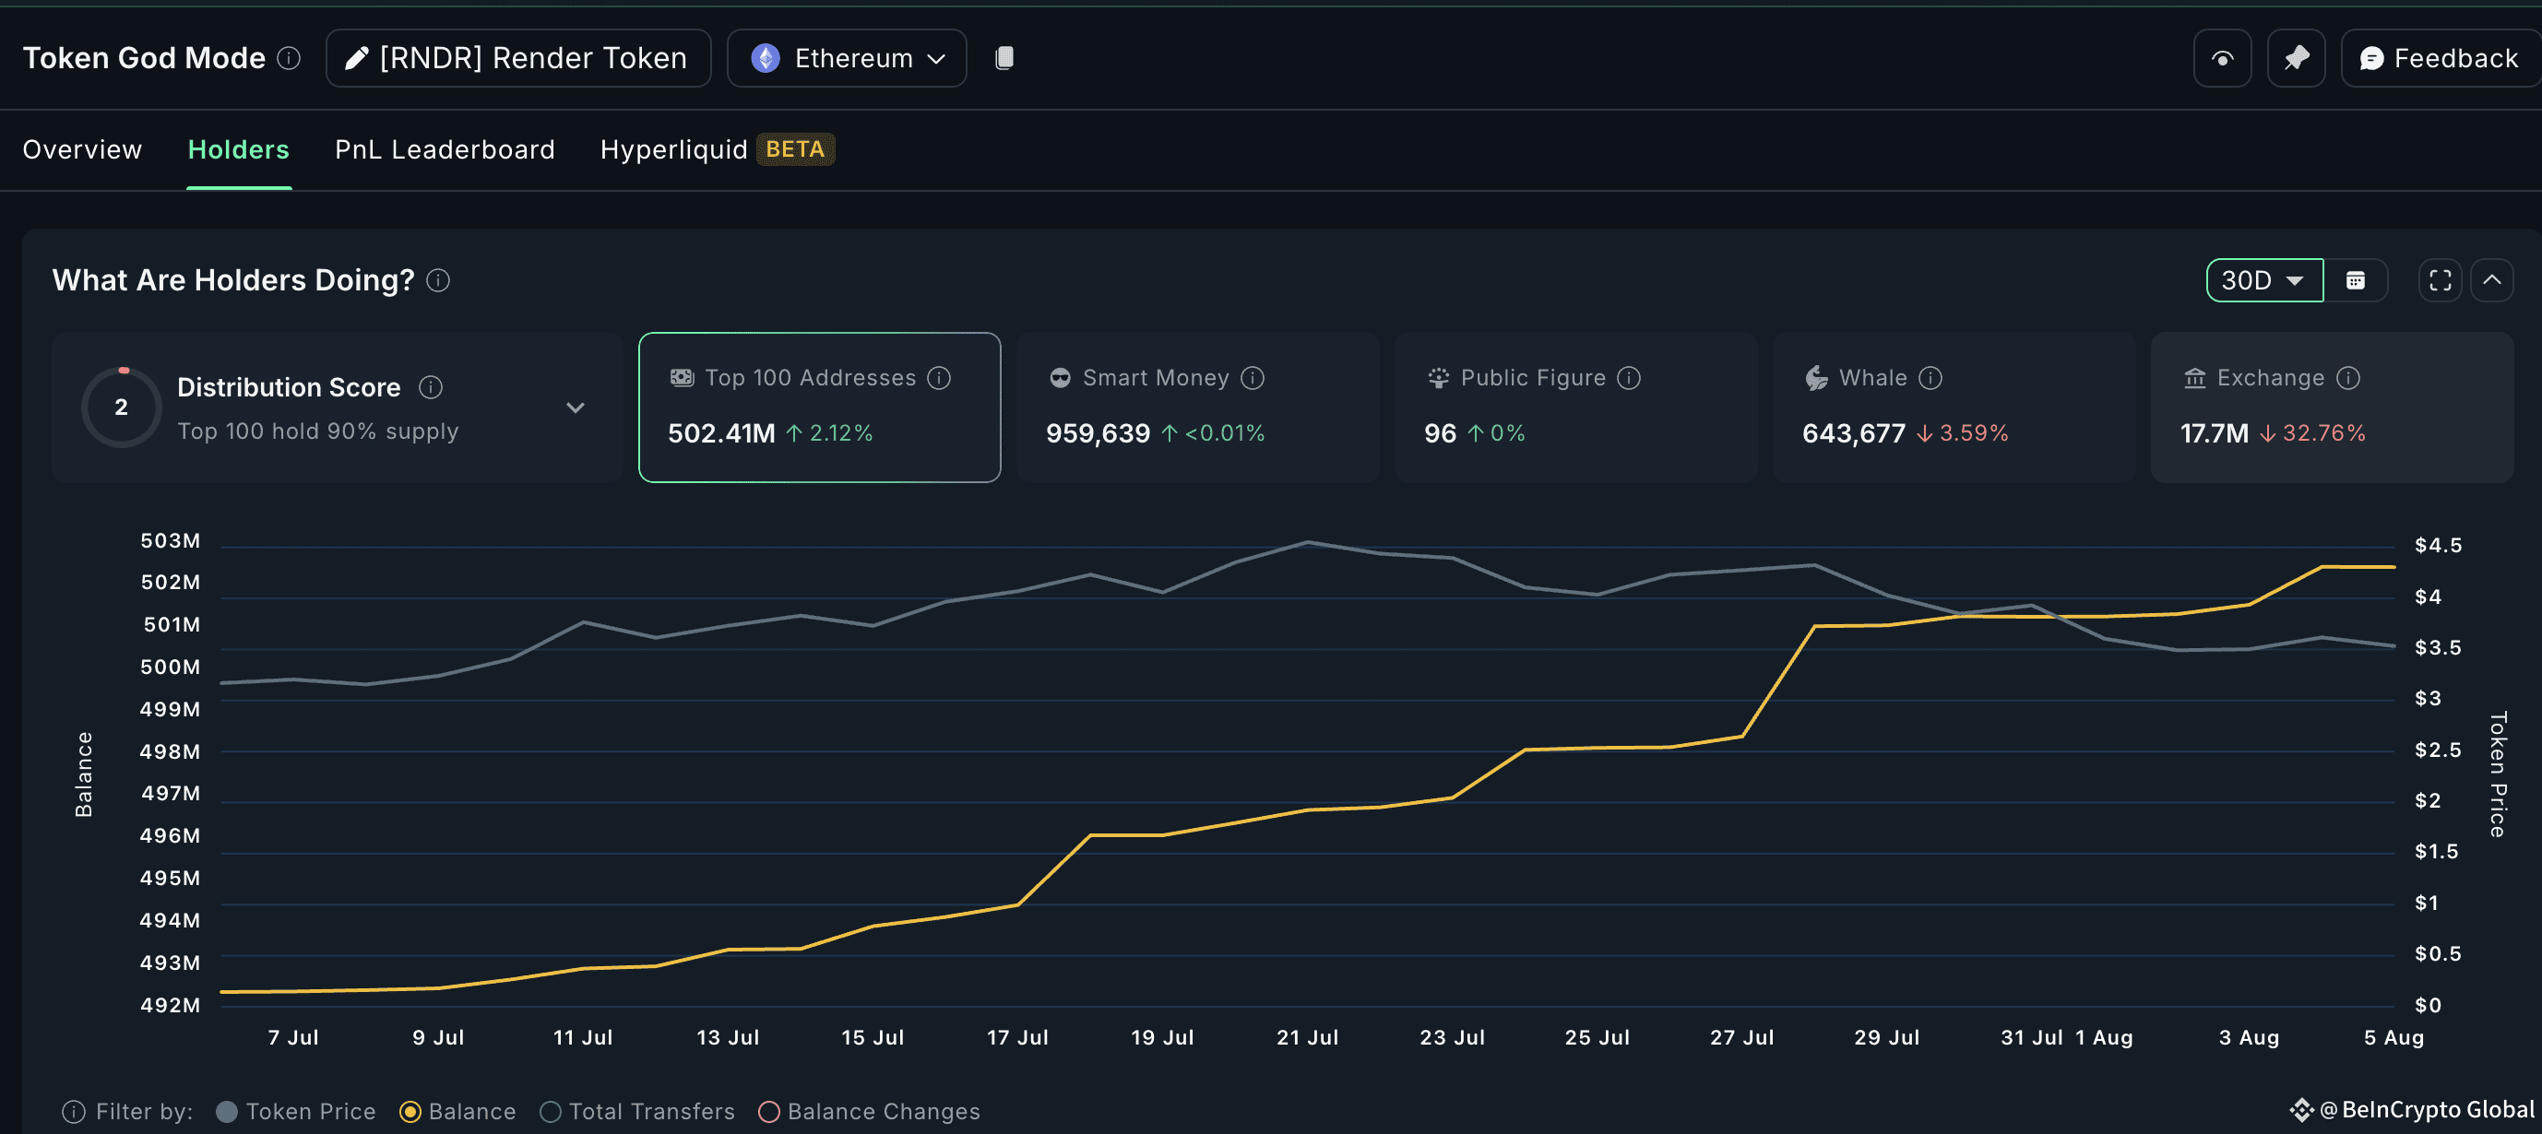Click the 32.76% exchange decrease value
This screenshot has width=2542, height=1134.
point(2322,433)
